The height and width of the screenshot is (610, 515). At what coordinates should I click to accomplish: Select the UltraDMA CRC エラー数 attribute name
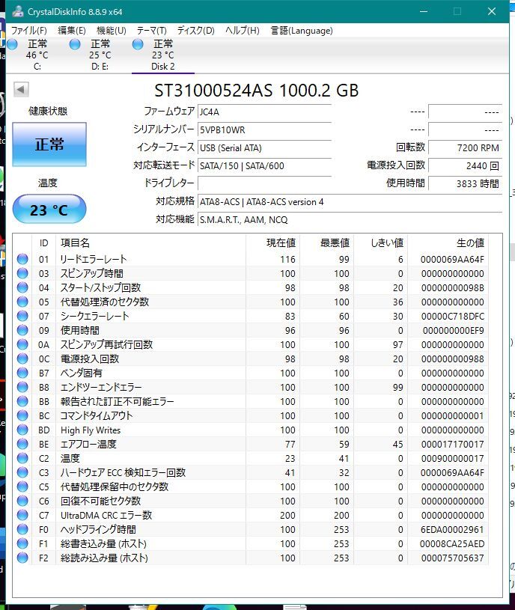coord(106,515)
